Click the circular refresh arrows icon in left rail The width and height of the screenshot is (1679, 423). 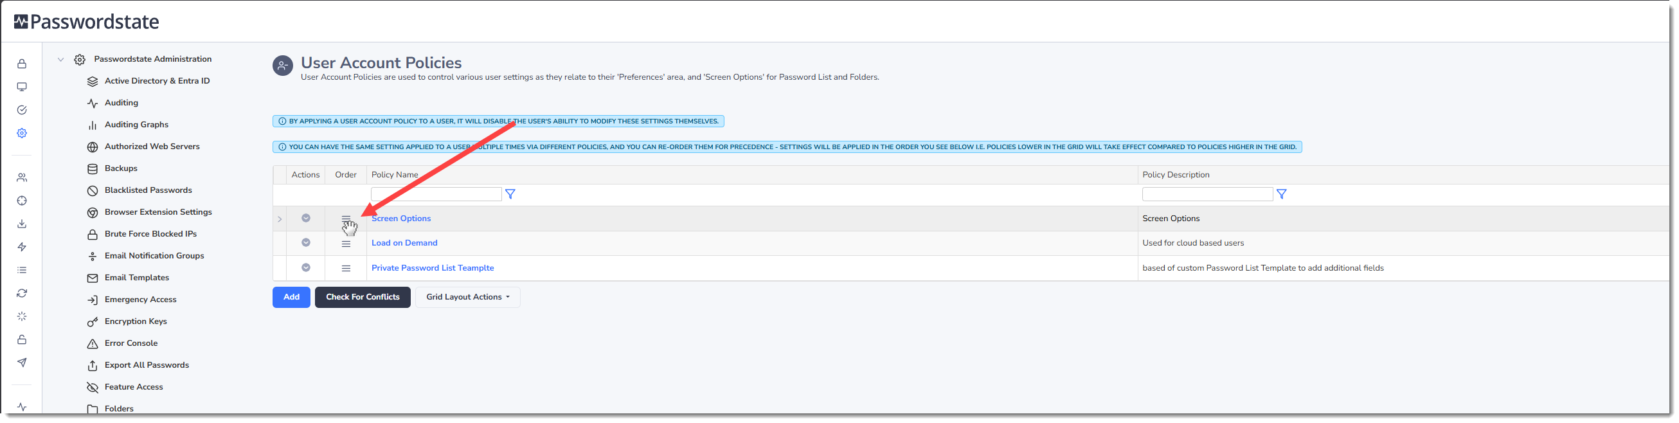pyautogui.click(x=21, y=293)
